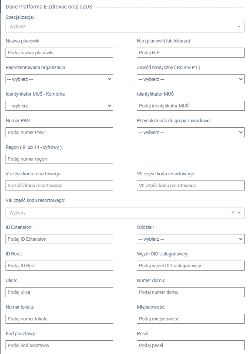
Task: Select the Pesel input field
Action: 190,346
